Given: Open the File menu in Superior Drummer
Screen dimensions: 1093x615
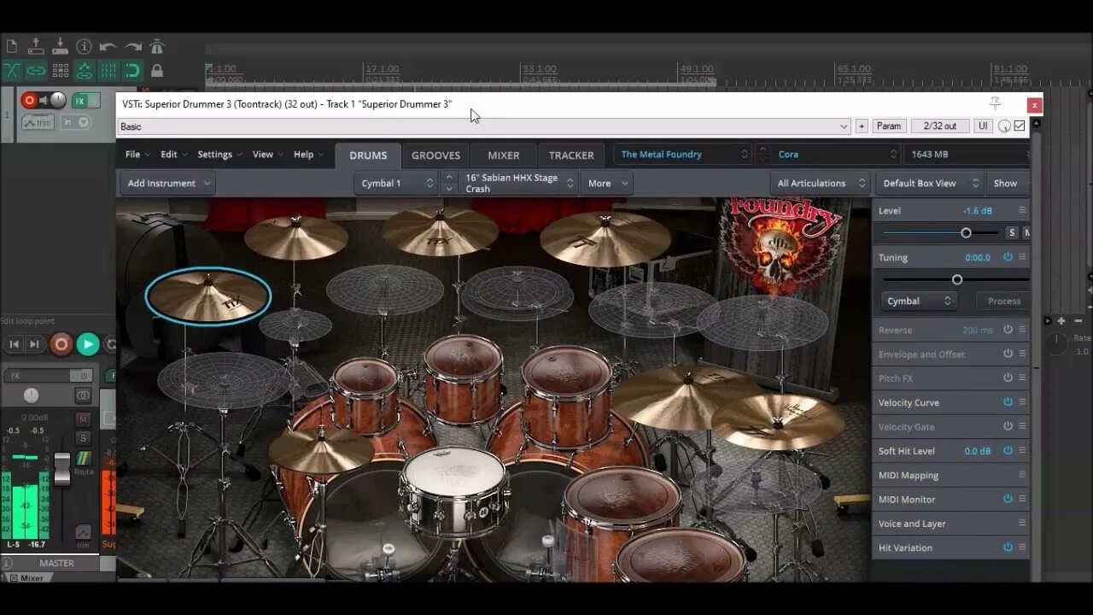Looking at the screenshot, I should point(137,155).
